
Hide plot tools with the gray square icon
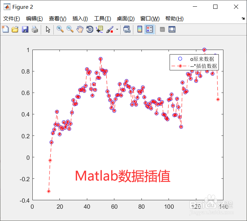click(x=162, y=30)
